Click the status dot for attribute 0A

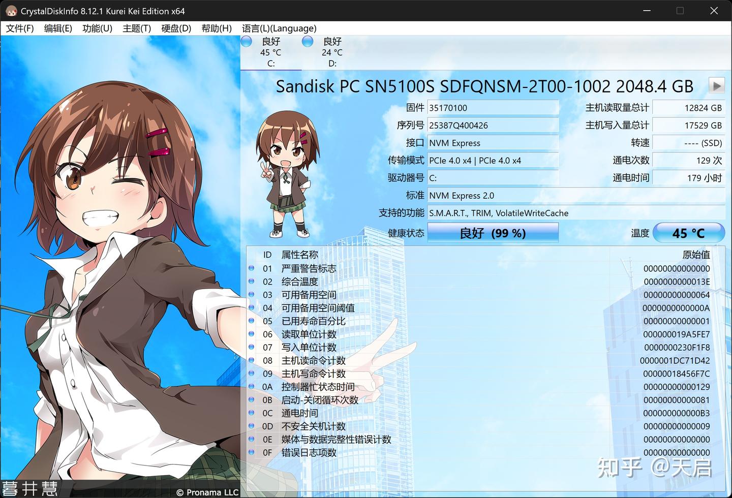coord(252,387)
